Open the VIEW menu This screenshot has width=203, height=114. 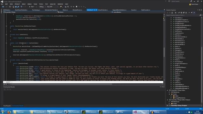tap(11, 4)
